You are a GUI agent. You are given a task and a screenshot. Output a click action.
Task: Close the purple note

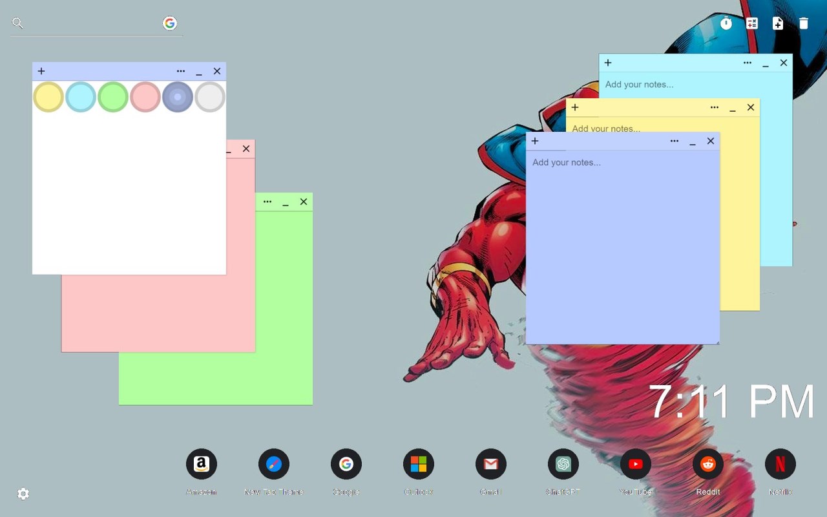pyautogui.click(x=711, y=141)
